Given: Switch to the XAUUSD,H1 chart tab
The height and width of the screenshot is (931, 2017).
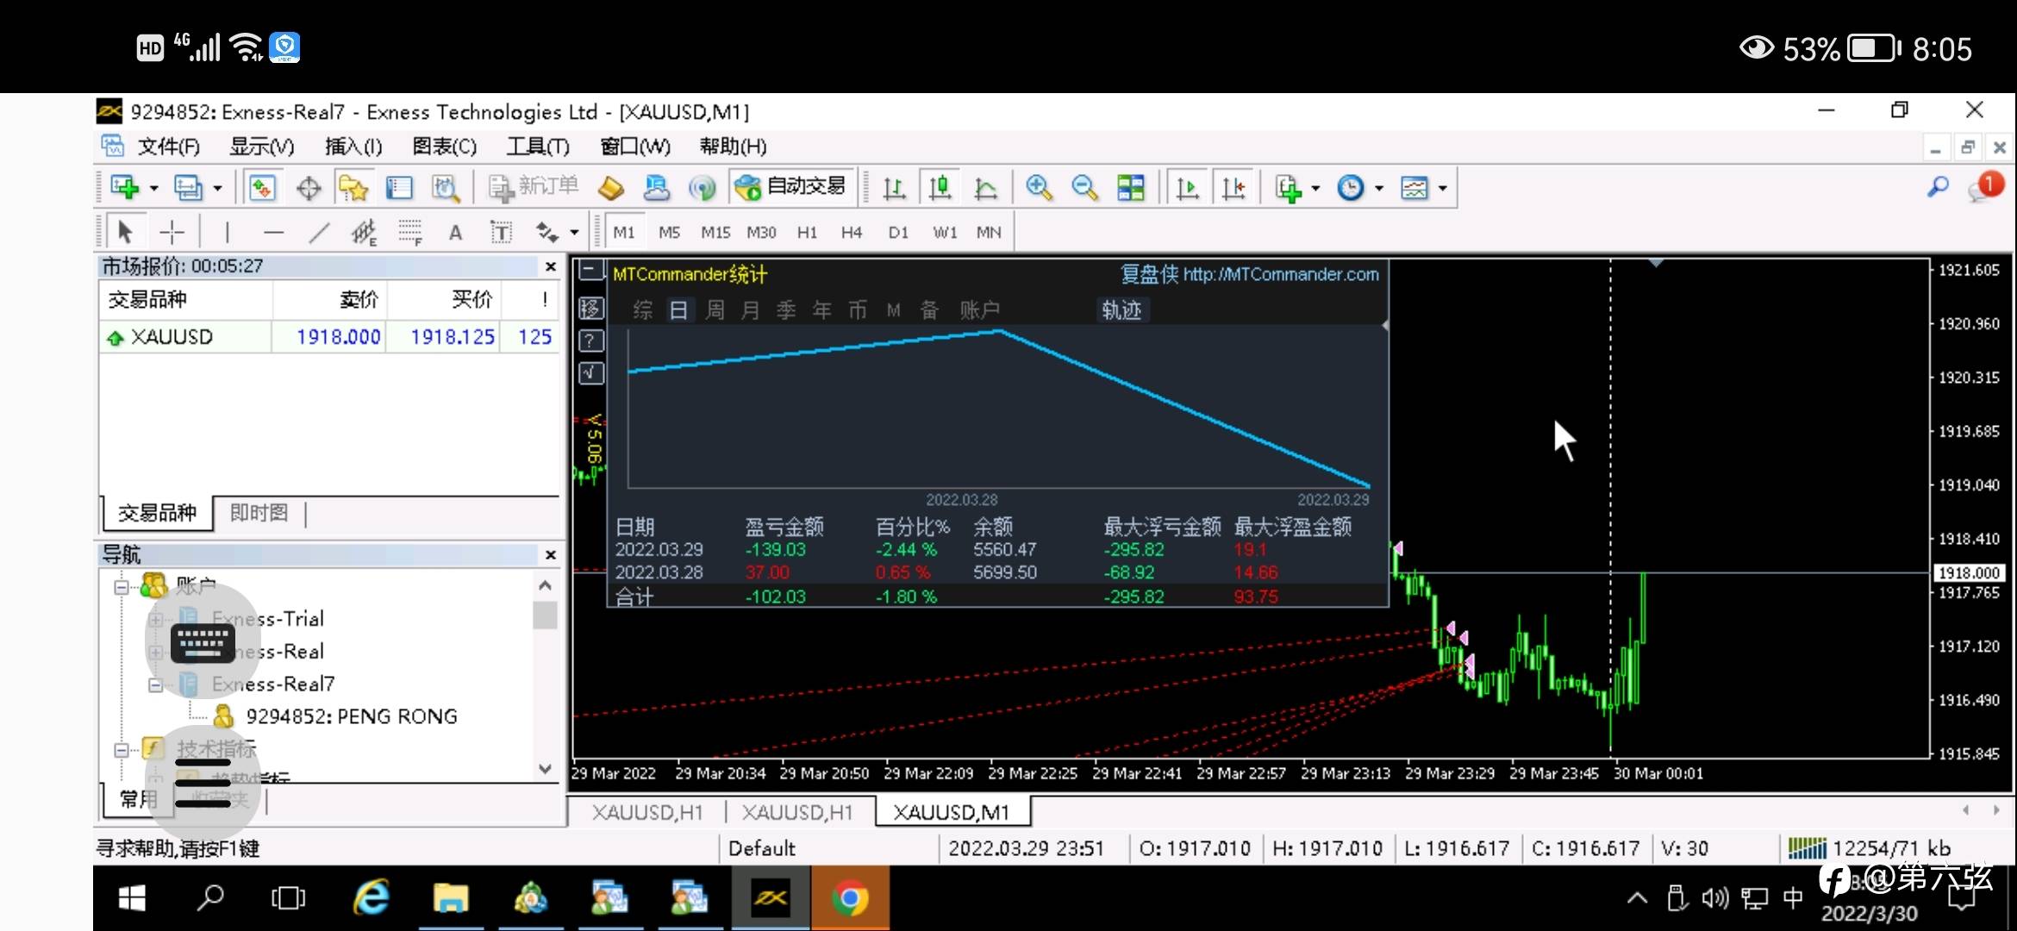Looking at the screenshot, I should click(x=647, y=812).
